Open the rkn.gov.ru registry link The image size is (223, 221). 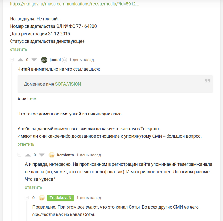(75, 4)
